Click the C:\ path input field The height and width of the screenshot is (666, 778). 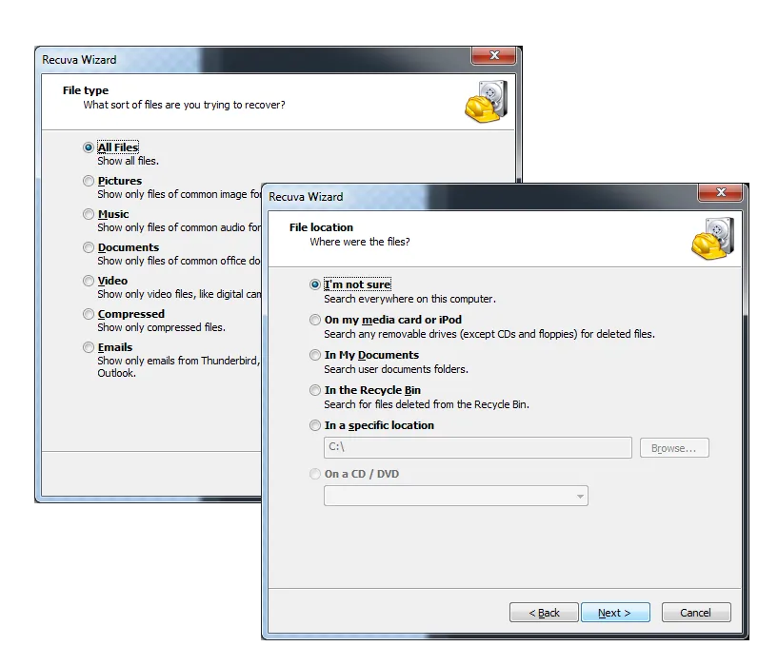[x=478, y=448]
